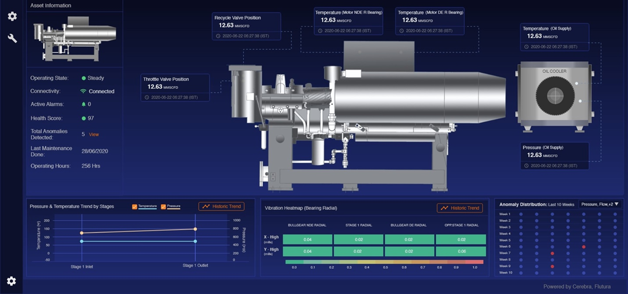628x294 pixels.
Task: Open the wrench maintenance tool icon
Action: (12, 38)
